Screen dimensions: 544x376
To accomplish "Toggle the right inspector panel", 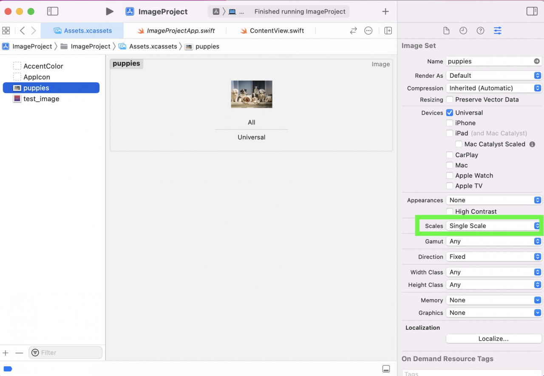I will [532, 11].
